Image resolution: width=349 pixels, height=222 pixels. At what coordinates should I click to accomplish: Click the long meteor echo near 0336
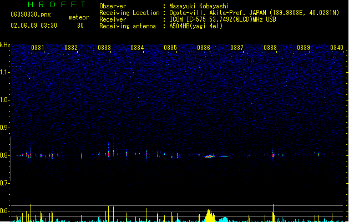pyautogui.click(x=210, y=157)
